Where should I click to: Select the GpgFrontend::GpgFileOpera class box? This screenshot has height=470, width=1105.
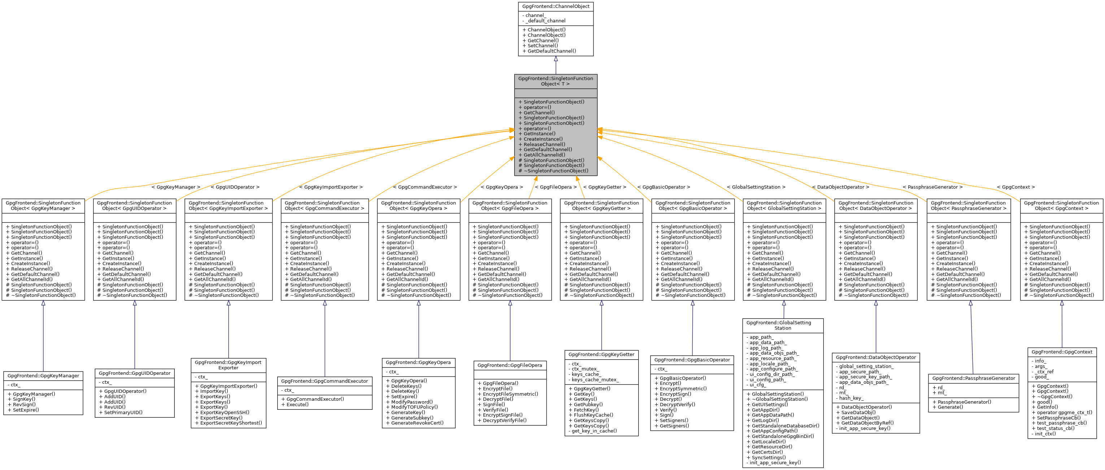[510, 393]
